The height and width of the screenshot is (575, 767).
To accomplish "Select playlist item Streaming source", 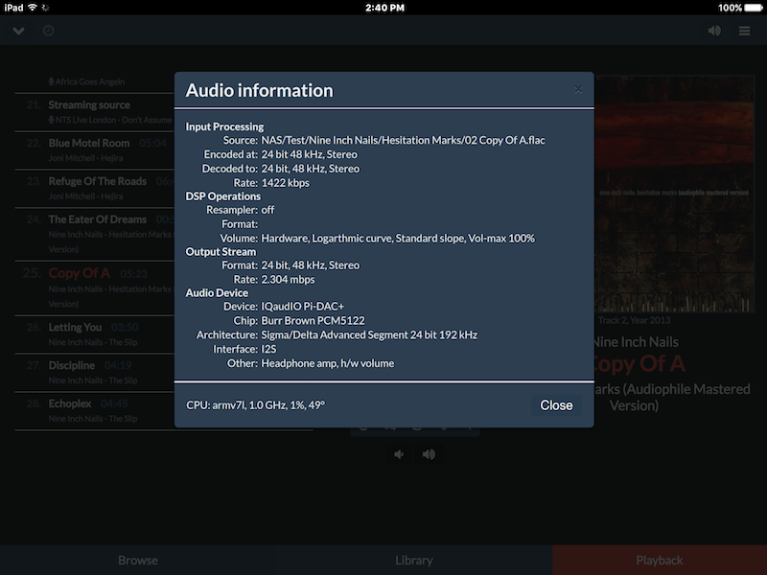I will click(94, 112).
